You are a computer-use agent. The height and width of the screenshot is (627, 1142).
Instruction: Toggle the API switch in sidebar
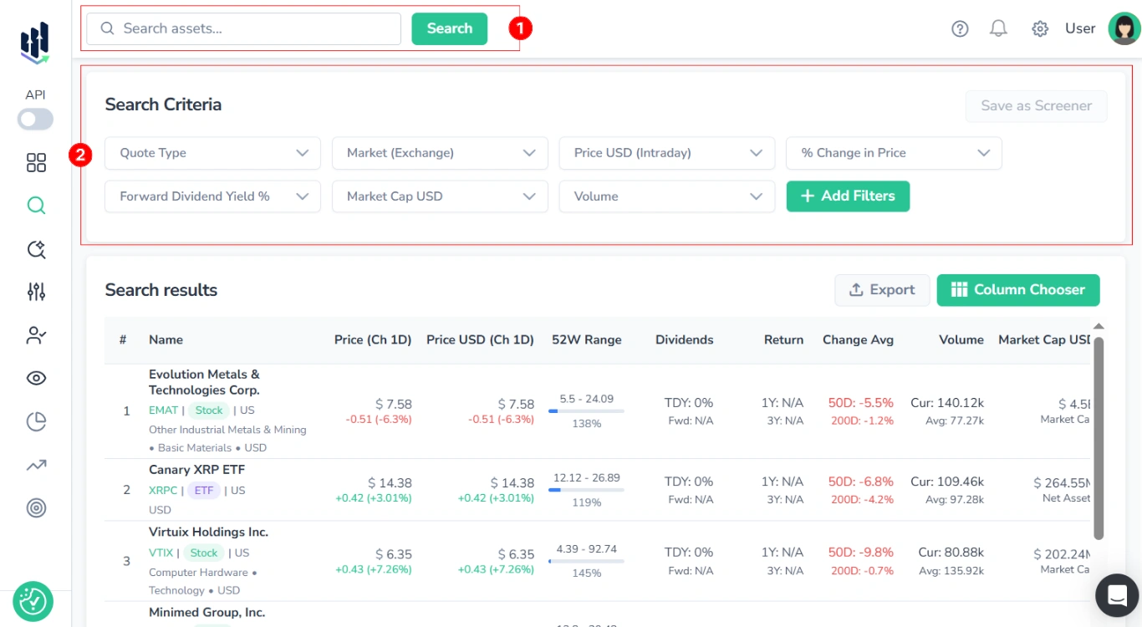[34, 119]
